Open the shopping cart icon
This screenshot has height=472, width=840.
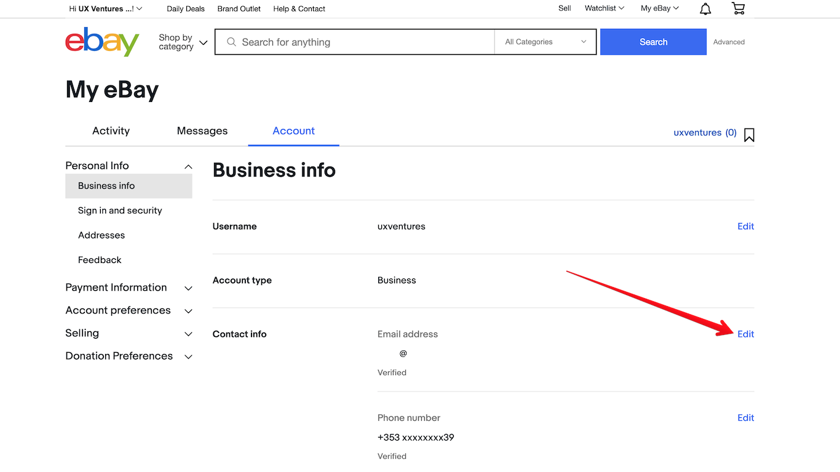738,9
